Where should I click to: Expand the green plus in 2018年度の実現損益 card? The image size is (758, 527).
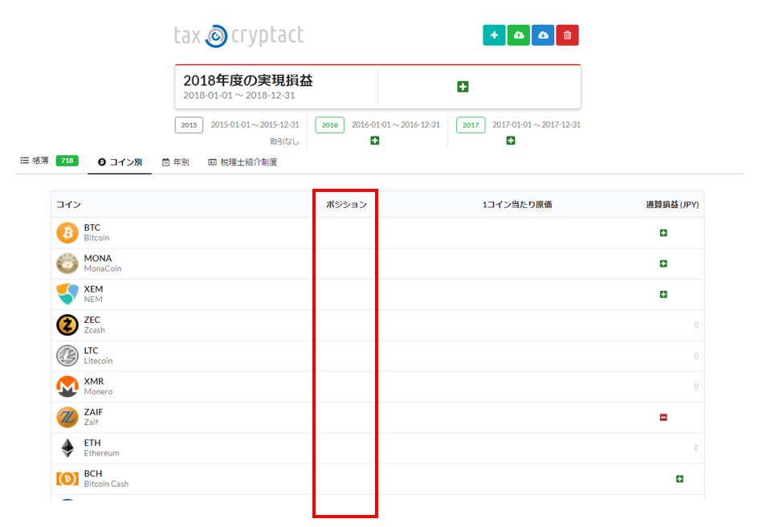pos(463,87)
